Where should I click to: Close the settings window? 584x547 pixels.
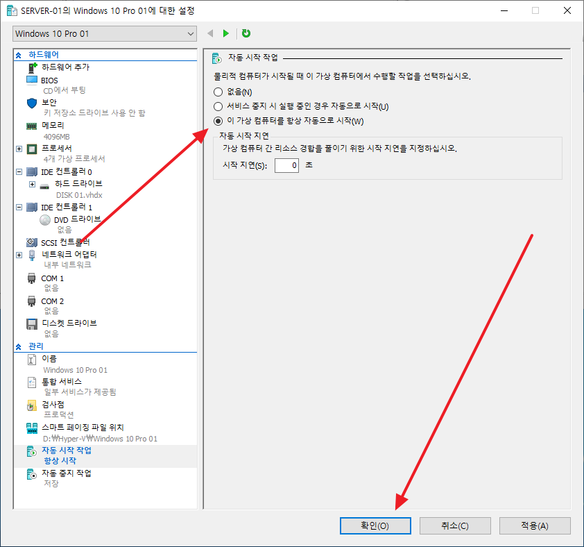(567, 11)
